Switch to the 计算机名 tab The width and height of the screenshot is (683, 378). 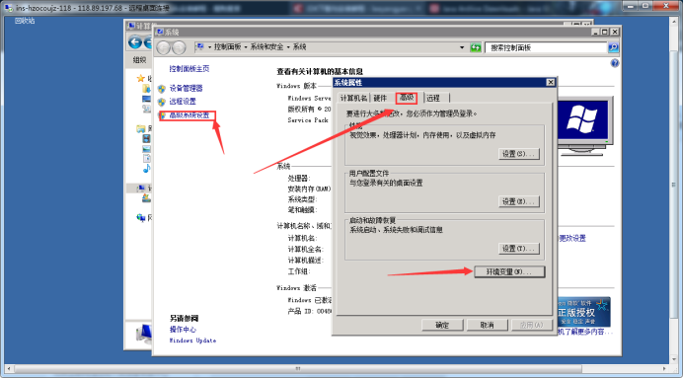(353, 99)
